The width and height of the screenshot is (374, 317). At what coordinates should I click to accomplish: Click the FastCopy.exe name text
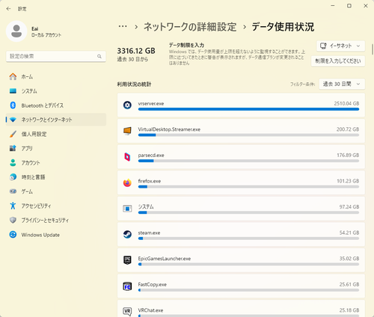153,285
